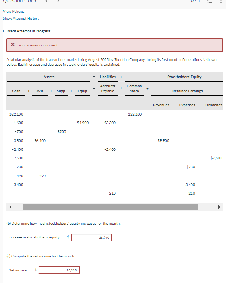226x283 pixels.
Task: Click the Expenses column header
Action: [x=187, y=105]
